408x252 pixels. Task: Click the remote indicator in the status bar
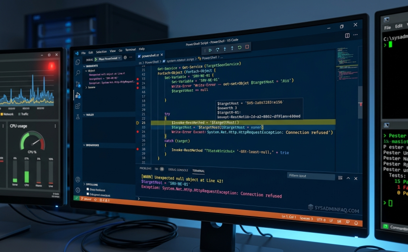coord(76,198)
